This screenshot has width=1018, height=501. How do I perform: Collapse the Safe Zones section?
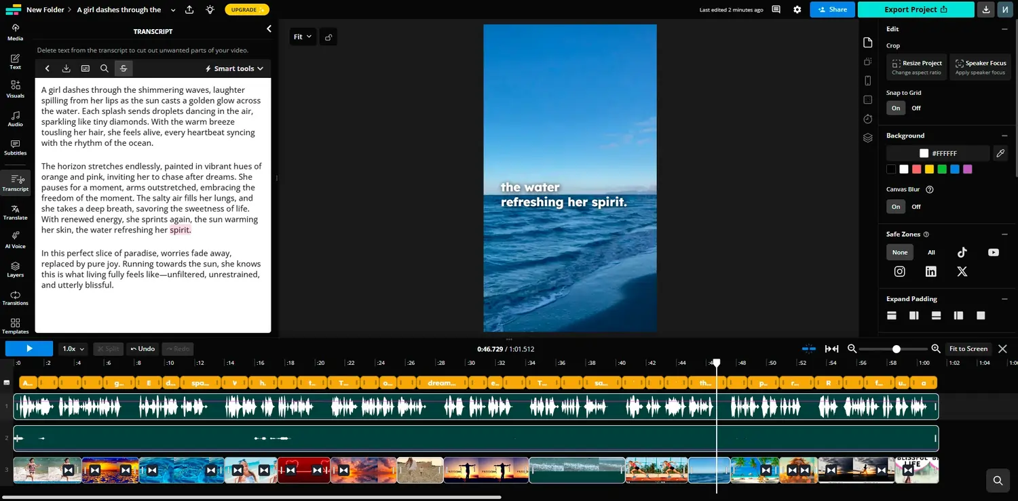(1004, 234)
